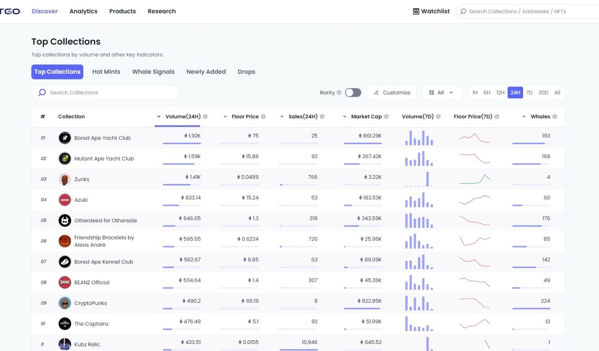
Task: Select the 30D time range
Action: [543, 93]
